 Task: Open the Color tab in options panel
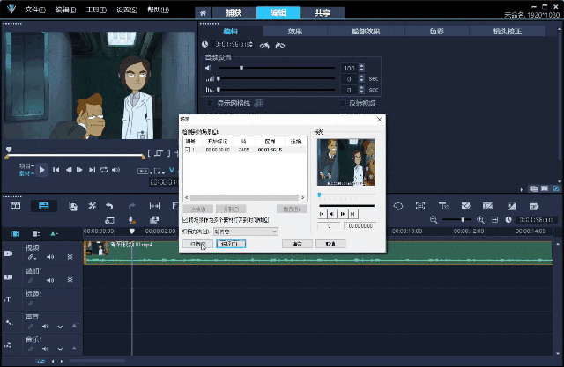click(x=437, y=31)
